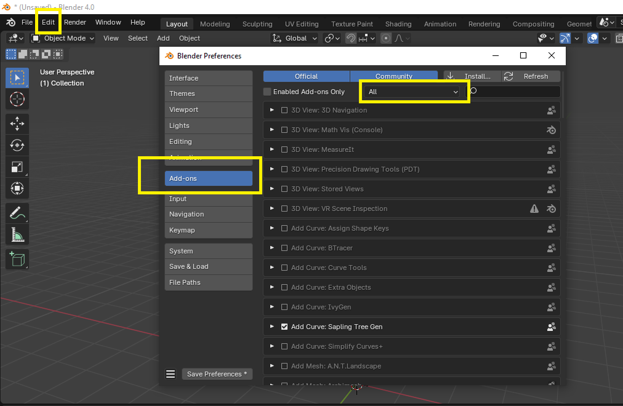Open Preferences hamburger menu icon
Image resolution: width=623 pixels, height=406 pixels.
(x=170, y=374)
